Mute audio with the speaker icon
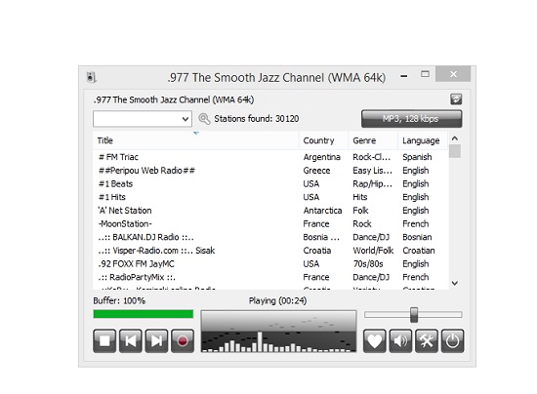Image resolution: width=537 pixels, height=394 pixels. pyautogui.click(x=400, y=340)
